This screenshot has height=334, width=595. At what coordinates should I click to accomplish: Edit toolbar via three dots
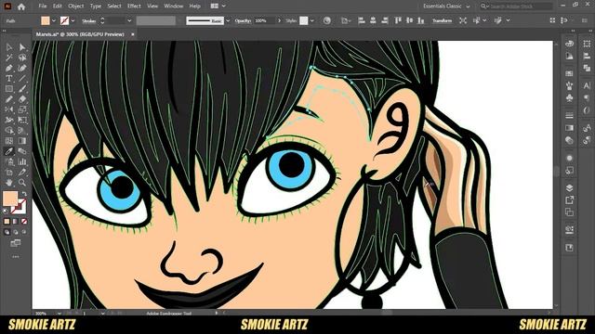click(15, 257)
